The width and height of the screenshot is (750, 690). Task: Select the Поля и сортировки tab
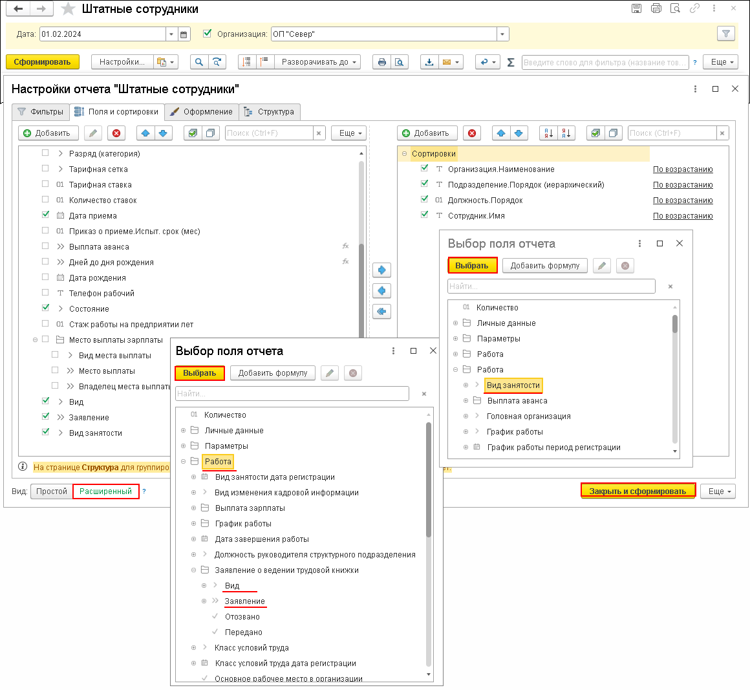coord(117,111)
